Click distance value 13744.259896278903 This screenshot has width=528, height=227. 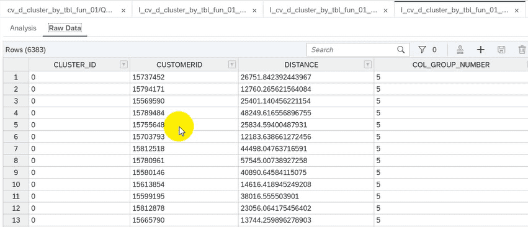(275, 220)
